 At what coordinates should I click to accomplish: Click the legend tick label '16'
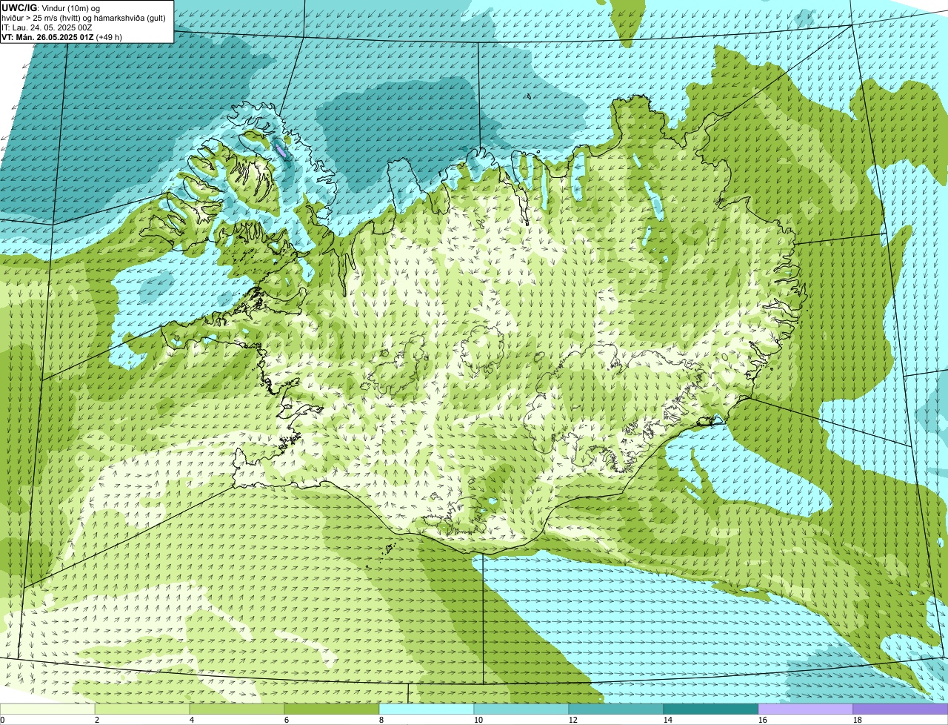pos(763,720)
